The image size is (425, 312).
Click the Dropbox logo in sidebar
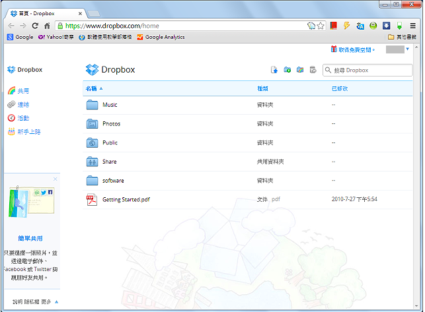tap(11, 69)
